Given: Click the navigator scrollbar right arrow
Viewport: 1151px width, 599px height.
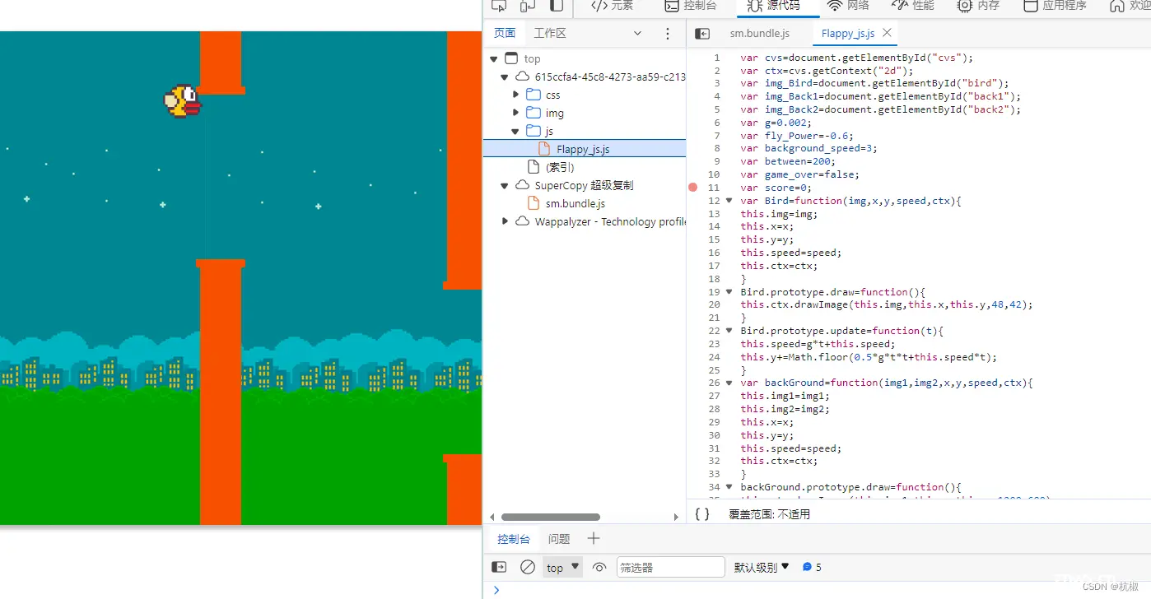Looking at the screenshot, I should click(x=676, y=517).
